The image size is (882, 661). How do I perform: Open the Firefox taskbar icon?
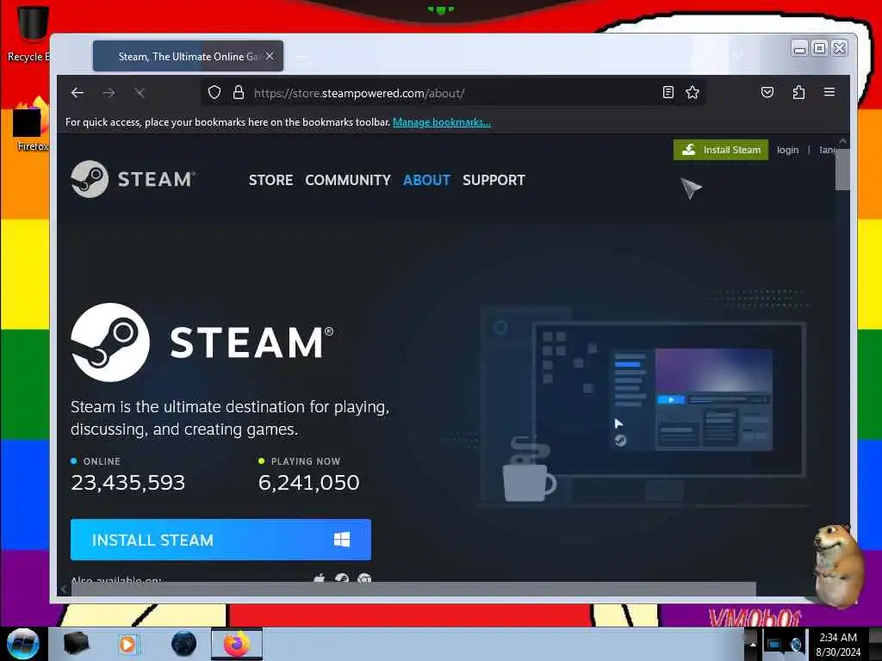click(x=237, y=644)
